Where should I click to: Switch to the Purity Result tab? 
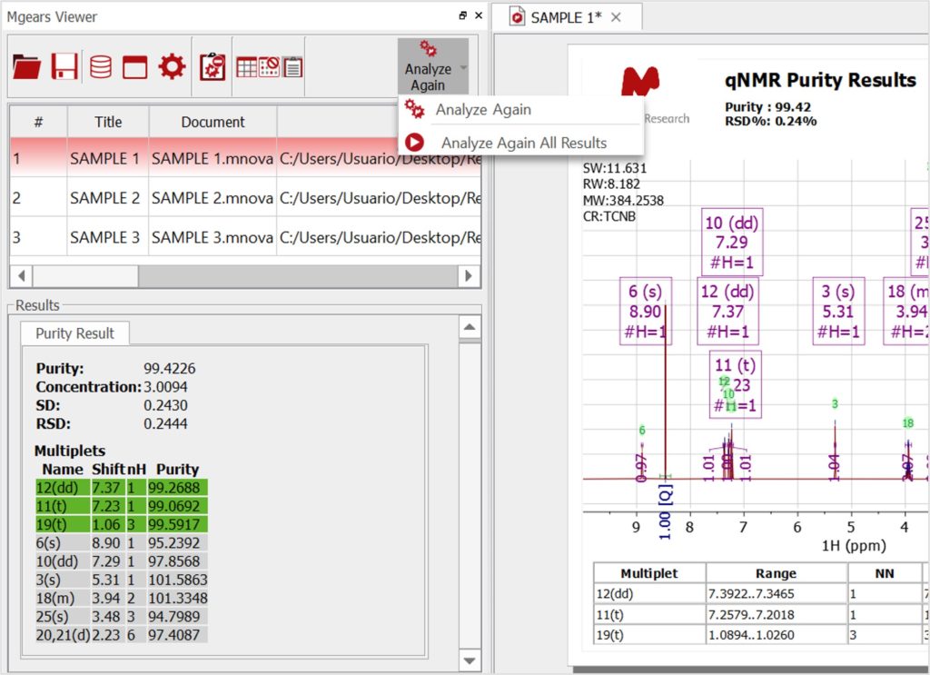74,333
